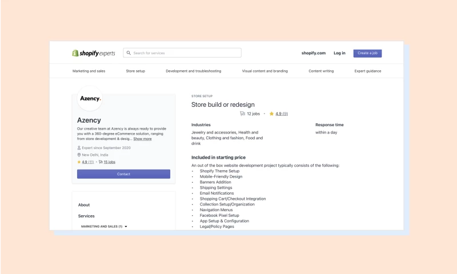Open Development and troubleshooting category
This screenshot has height=274, width=457.
[194, 71]
